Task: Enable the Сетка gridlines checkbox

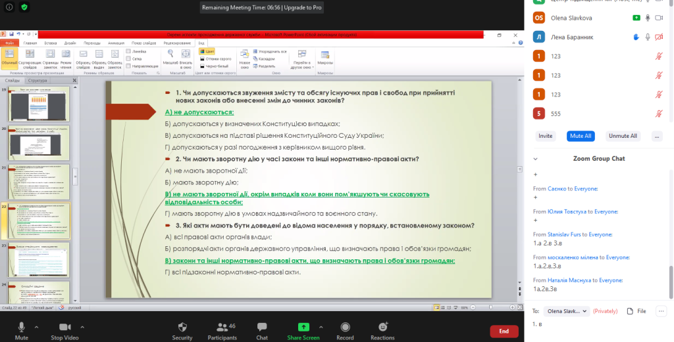Action: (x=128, y=58)
